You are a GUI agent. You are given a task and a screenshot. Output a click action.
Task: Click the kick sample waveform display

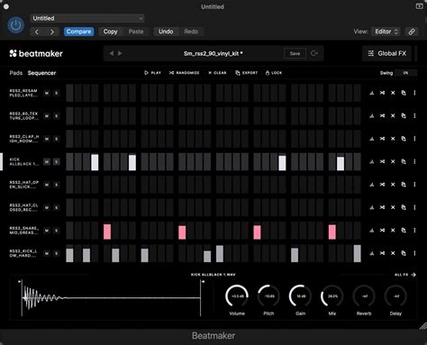[111, 298]
